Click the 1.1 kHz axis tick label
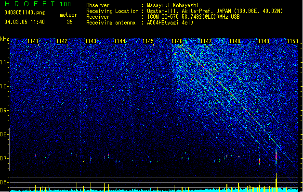Viewport: 303px width, 192px height. 4,62
